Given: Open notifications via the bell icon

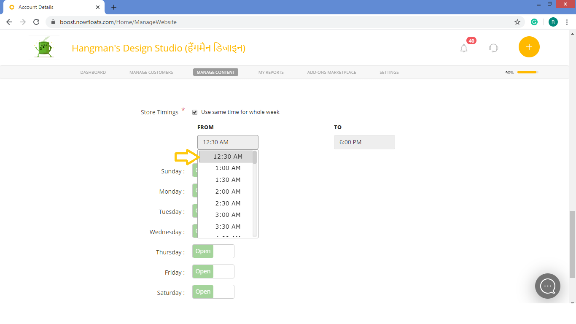Looking at the screenshot, I should tap(464, 48).
